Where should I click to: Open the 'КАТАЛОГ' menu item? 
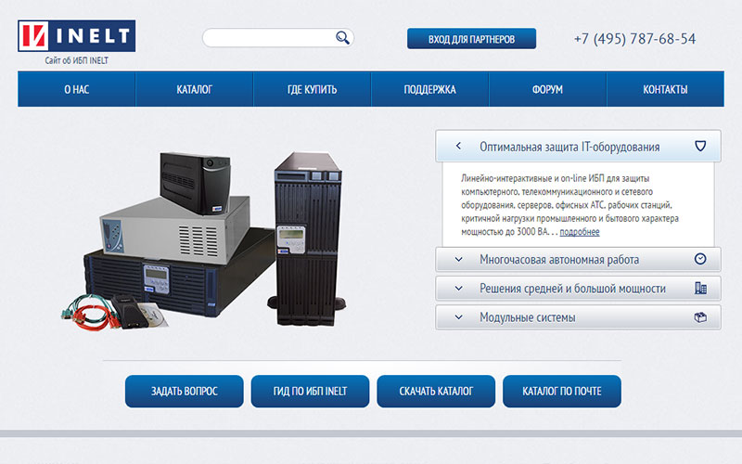(x=195, y=89)
